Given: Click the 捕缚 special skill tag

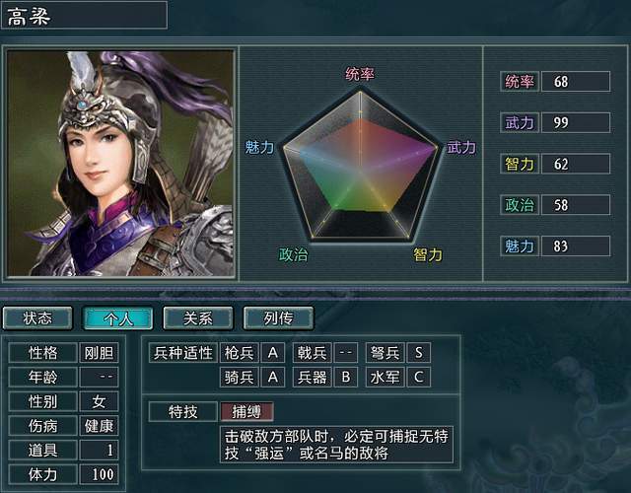Looking at the screenshot, I should (246, 411).
